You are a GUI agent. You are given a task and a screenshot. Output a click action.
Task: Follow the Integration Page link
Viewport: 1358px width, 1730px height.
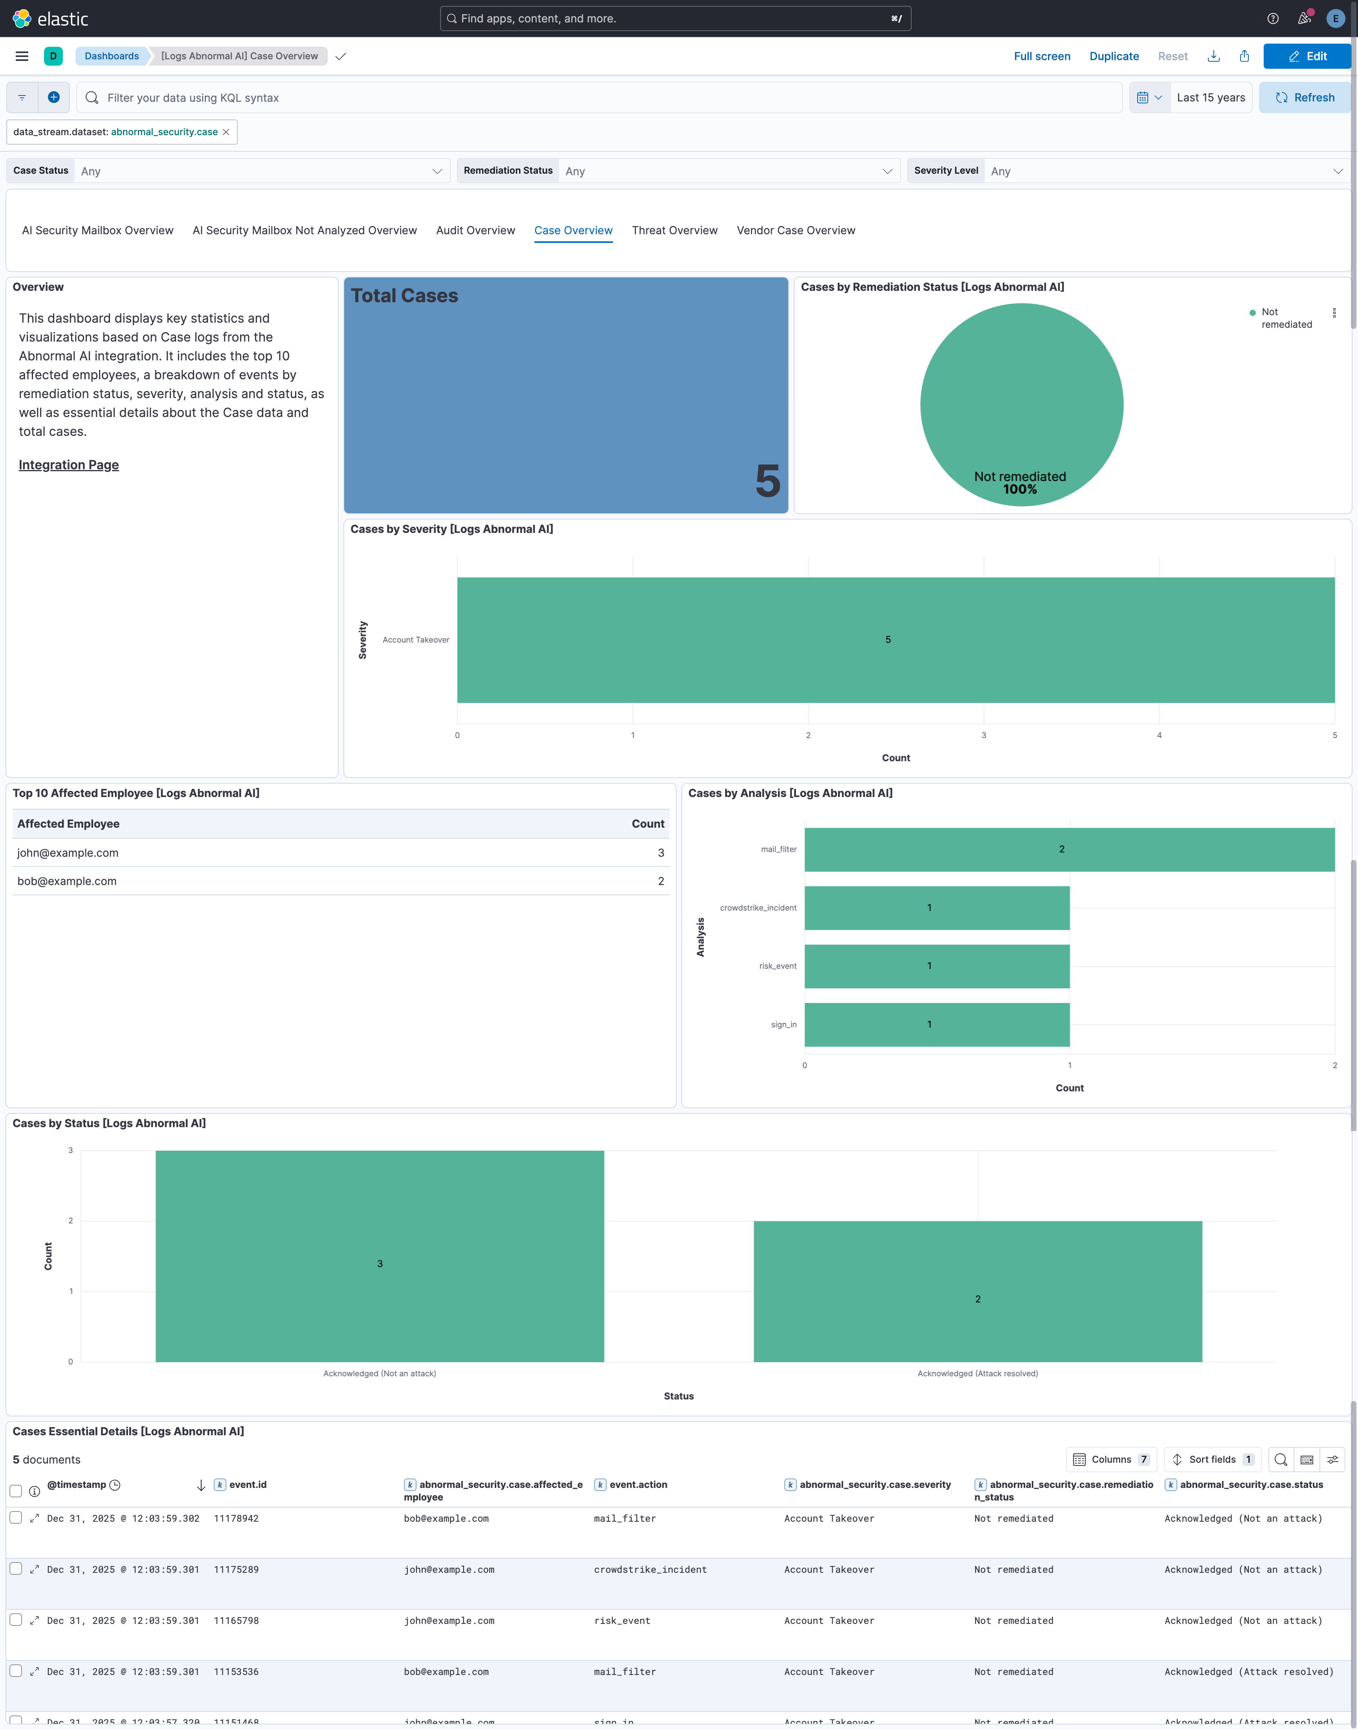point(68,464)
